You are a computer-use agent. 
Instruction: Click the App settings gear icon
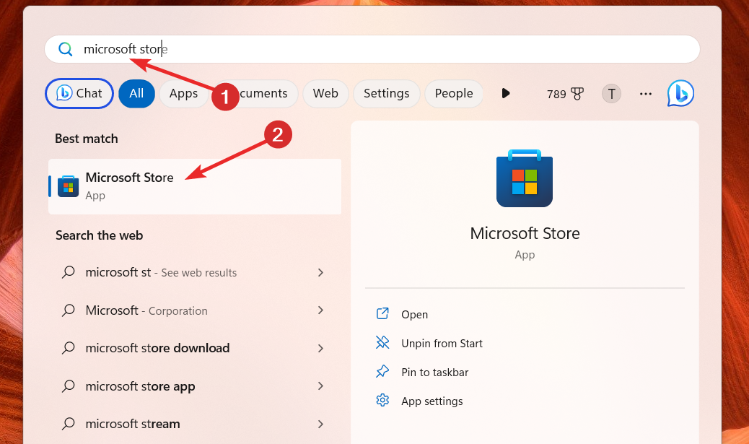click(x=382, y=400)
